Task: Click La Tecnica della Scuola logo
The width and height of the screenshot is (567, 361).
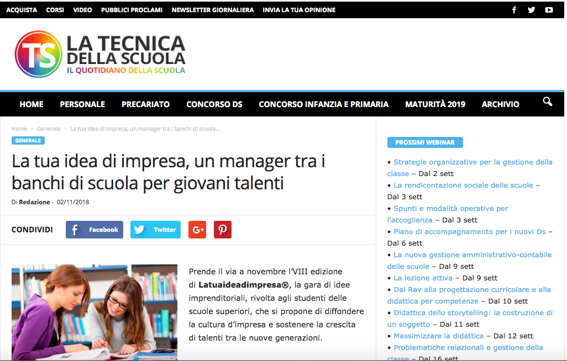Action: (x=100, y=54)
